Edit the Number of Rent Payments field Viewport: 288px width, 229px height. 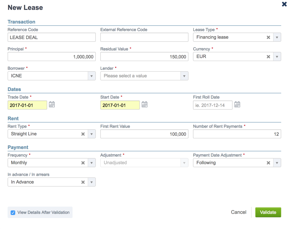point(237,134)
